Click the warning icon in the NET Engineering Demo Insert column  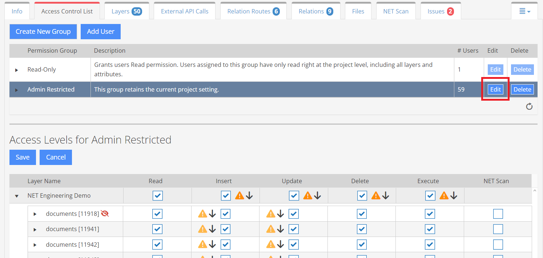[240, 195]
